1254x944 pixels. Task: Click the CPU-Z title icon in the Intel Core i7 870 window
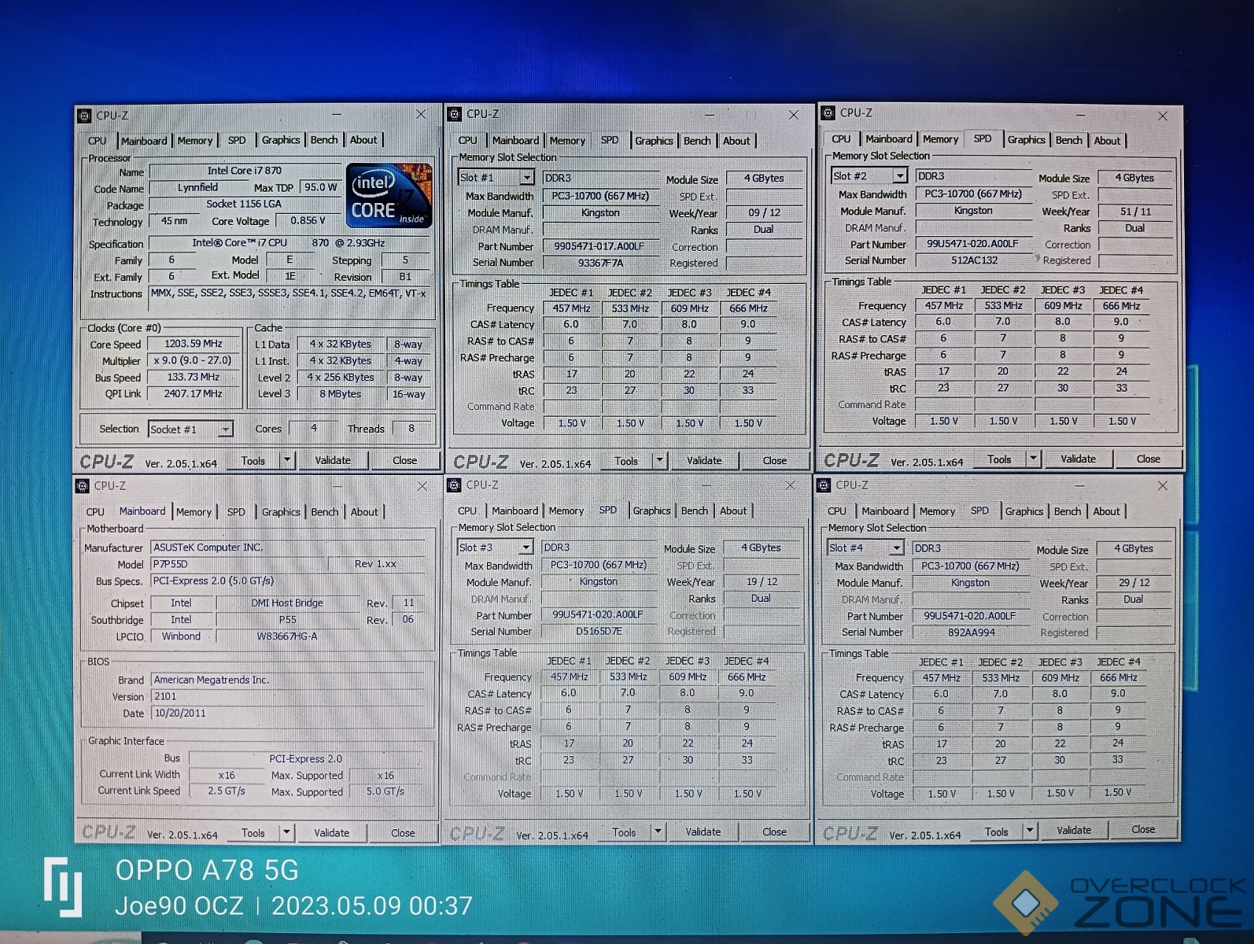point(84,116)
